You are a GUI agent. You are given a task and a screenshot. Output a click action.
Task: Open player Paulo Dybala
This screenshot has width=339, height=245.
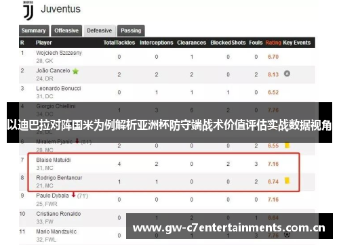click(52, 196)
